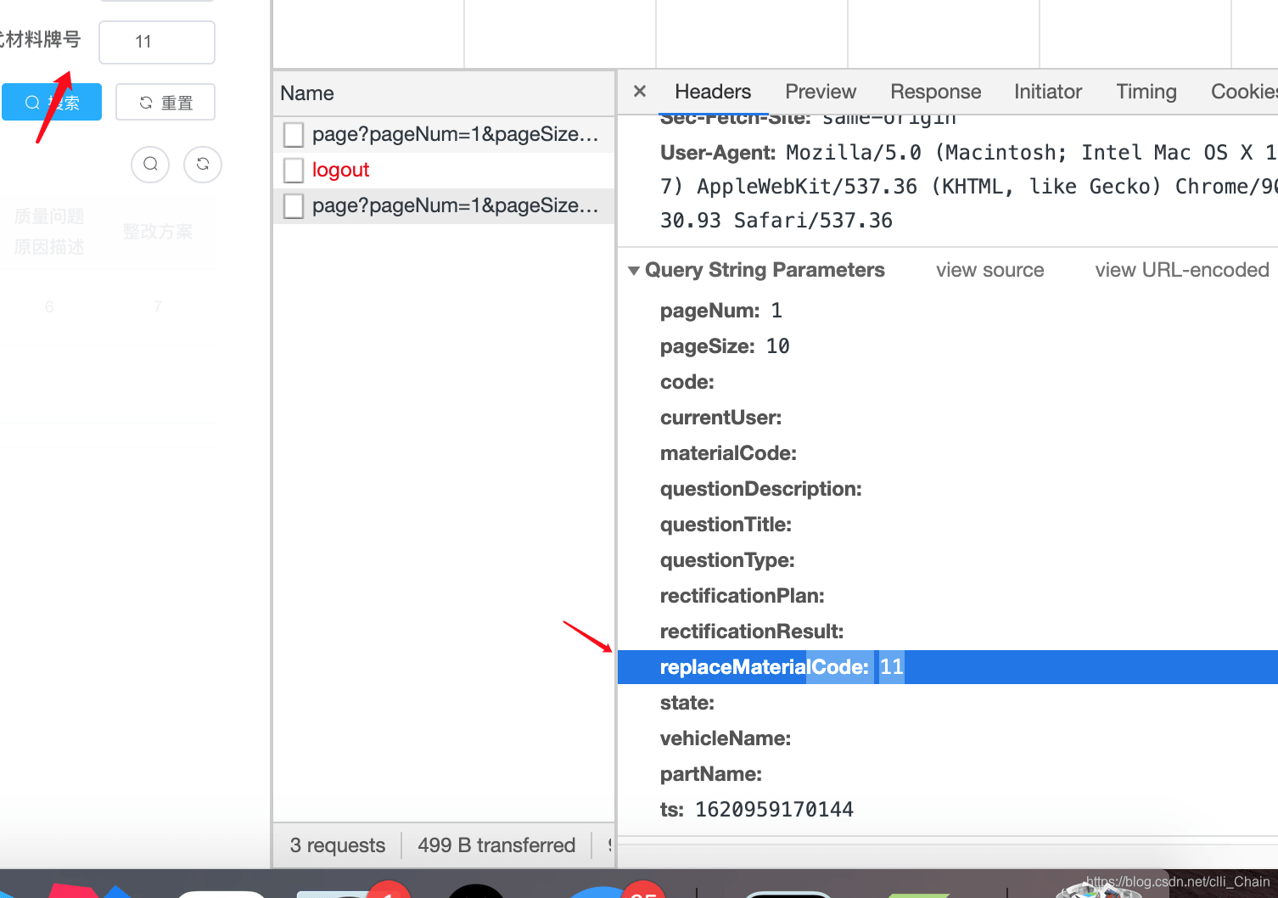Image resolution: width=1278 pixels, height=898 pixels.
Task: Click the materialCode parameter
Action: 728,453
